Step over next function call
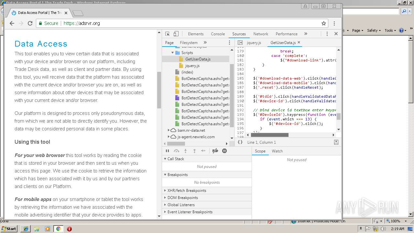Image resolution: width=414 pixels, height=233 pixels. click(x=176, y=151)
